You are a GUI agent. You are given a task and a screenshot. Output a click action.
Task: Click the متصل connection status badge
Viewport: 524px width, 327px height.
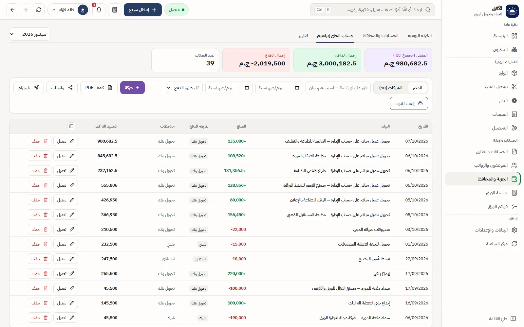pos(176,10)
